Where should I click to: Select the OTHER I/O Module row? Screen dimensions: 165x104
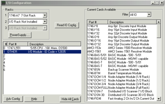click(42, 52)
